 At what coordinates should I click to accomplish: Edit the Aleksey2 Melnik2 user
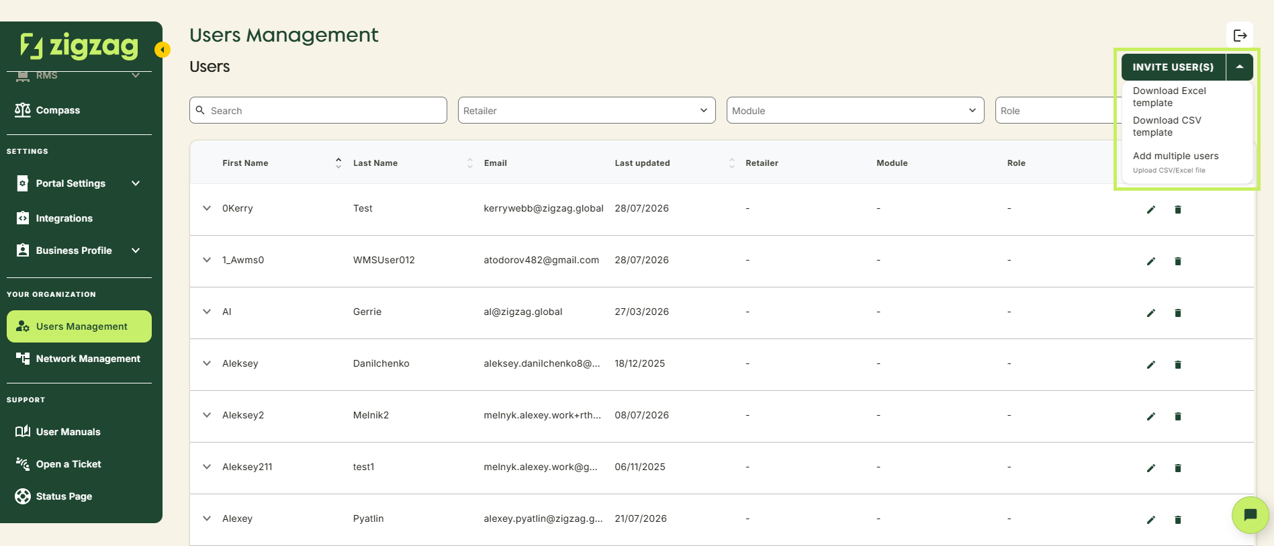pyautogui.click(x=1151, y=416)
